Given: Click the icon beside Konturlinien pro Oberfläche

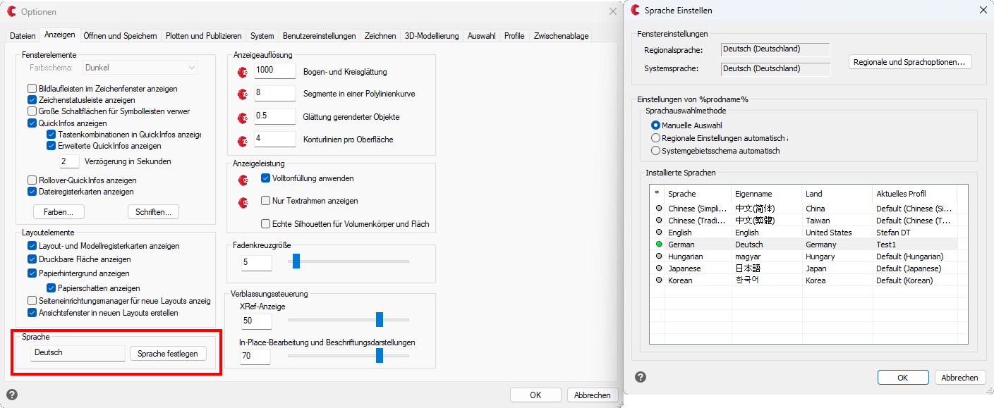Looking at the screenshot, I should click(x=243, y=140).
